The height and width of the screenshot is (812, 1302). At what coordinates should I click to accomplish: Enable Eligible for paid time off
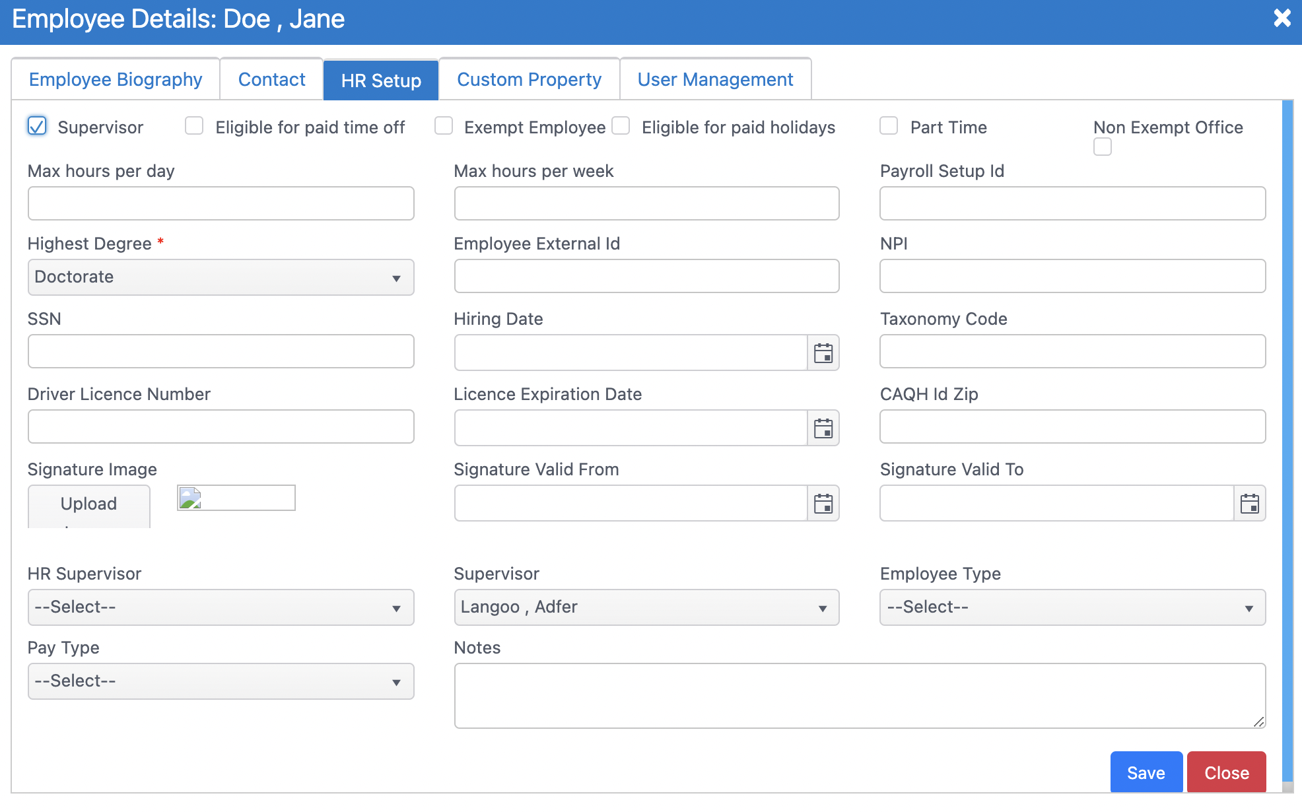point(194,126)
